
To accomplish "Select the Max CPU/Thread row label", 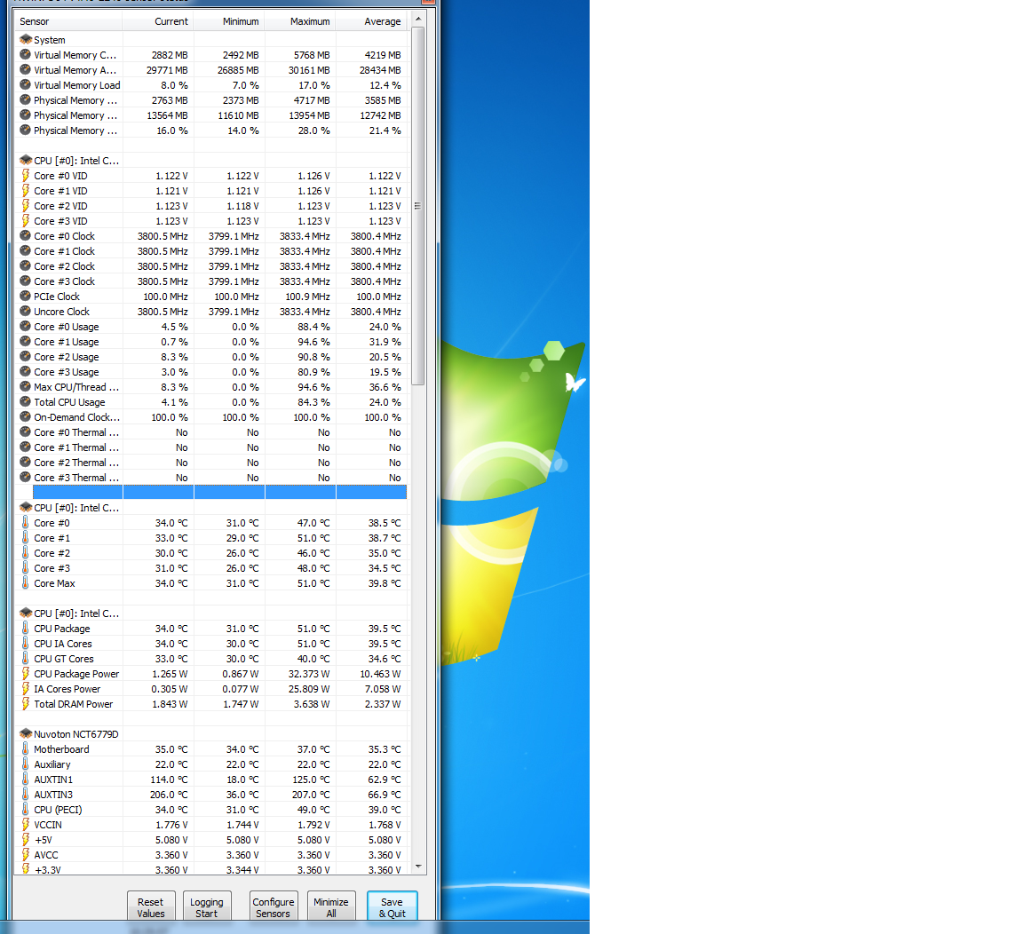I will tap(76, 387).
